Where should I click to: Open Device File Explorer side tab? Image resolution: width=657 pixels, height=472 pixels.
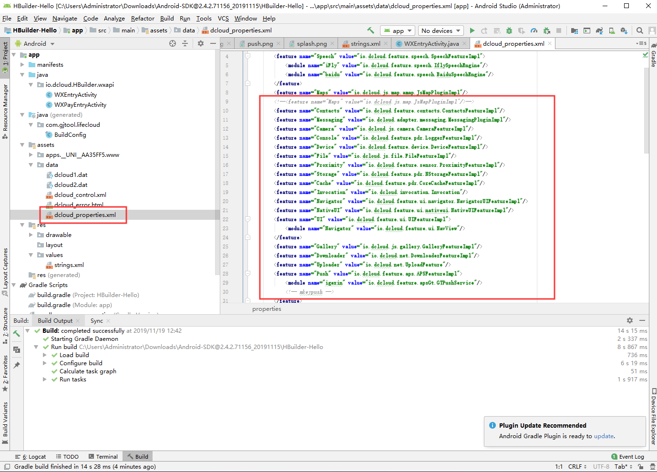pyautogui.click(x=653, y=417)
